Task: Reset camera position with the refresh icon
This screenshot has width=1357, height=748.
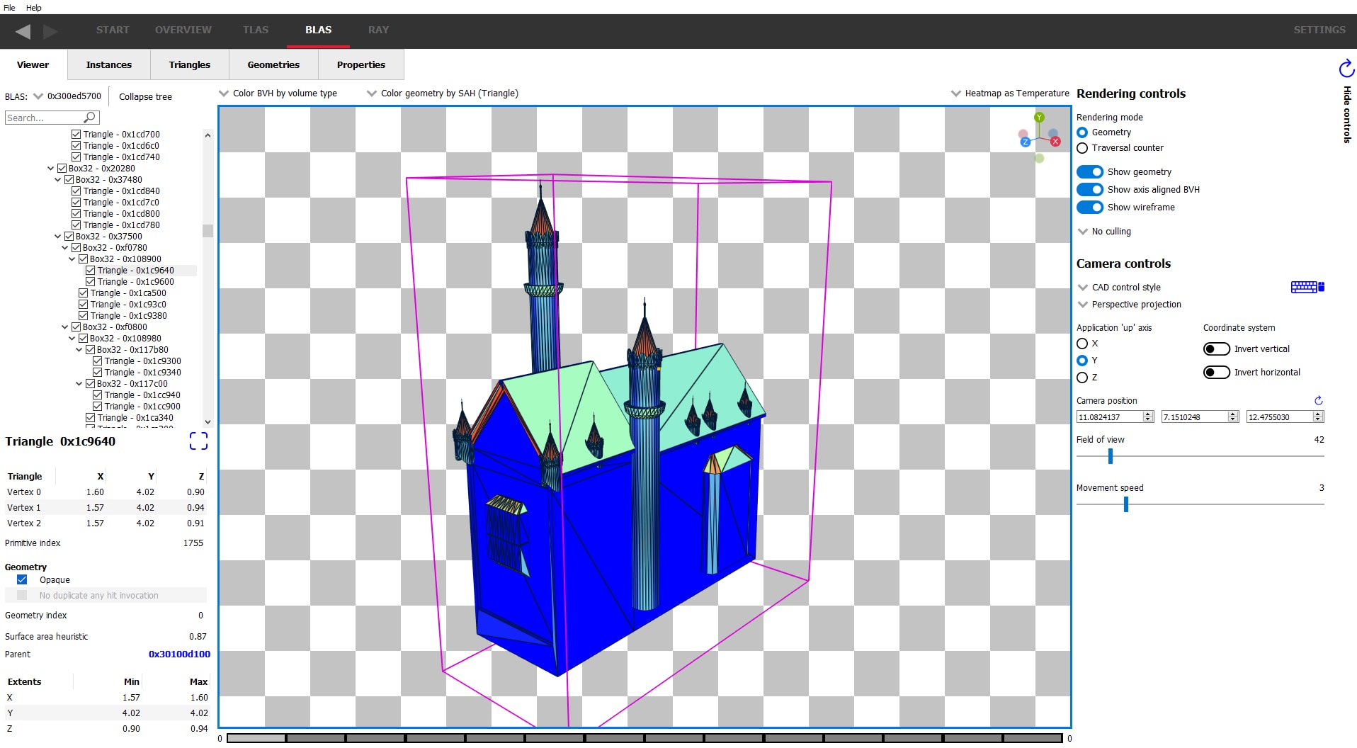Action: [x=1318, y=400]
